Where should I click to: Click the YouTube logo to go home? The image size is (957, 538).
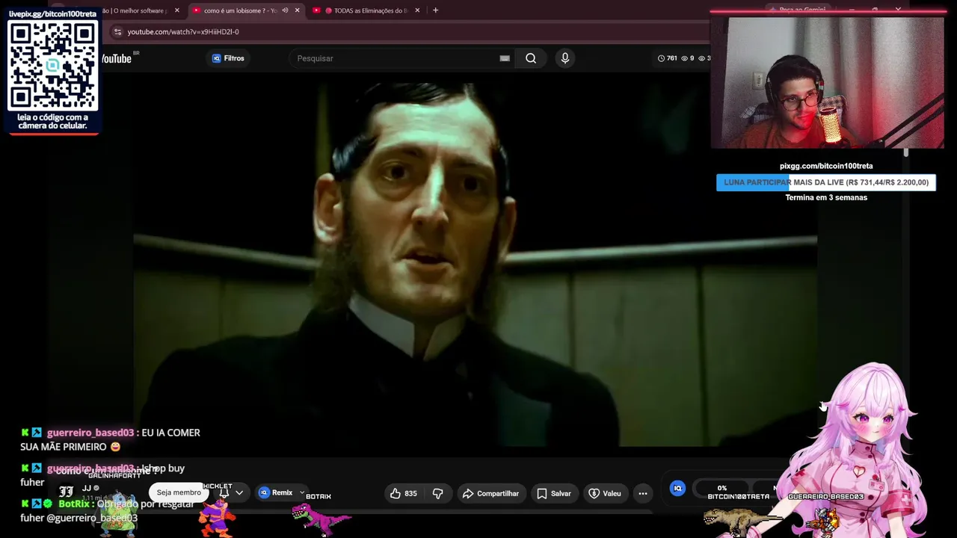tap(118, 58)
